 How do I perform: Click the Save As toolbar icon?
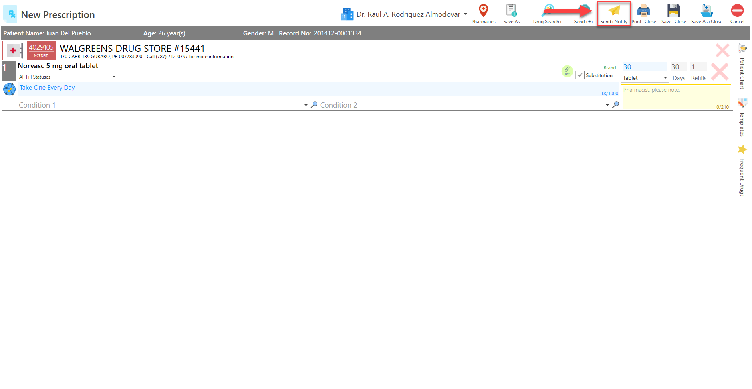tap(512, 14)
